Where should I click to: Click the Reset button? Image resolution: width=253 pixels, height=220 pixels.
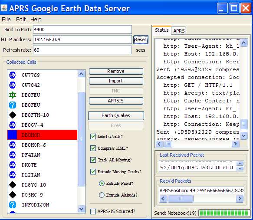pyautogui.click(x=141, y=39)
